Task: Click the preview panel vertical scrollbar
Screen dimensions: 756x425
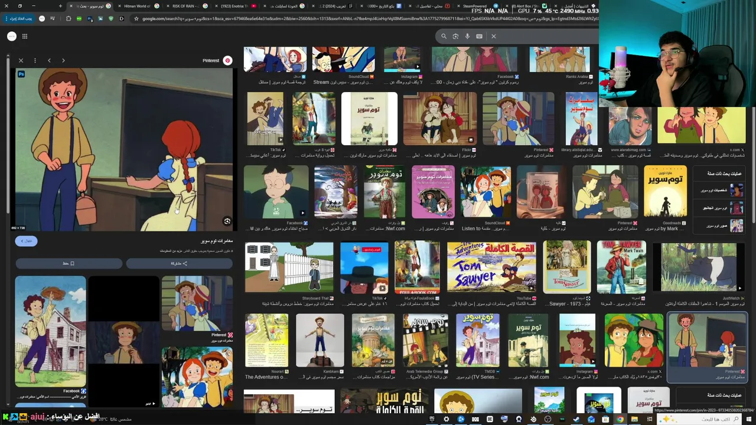Action: pos(8,136)
